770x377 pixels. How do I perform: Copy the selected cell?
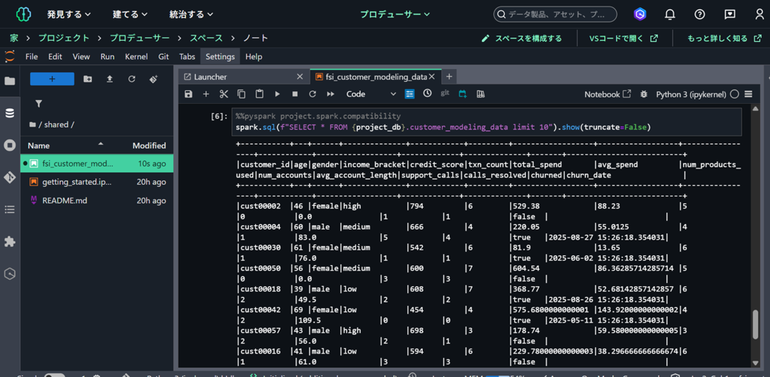pyautogui.click(x=241, y=94)
